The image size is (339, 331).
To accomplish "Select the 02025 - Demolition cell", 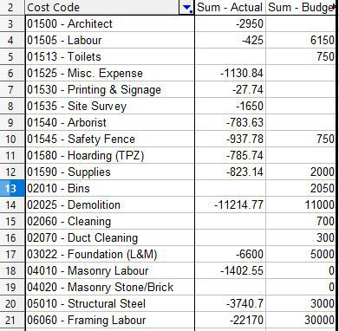I will pos(110,204).
